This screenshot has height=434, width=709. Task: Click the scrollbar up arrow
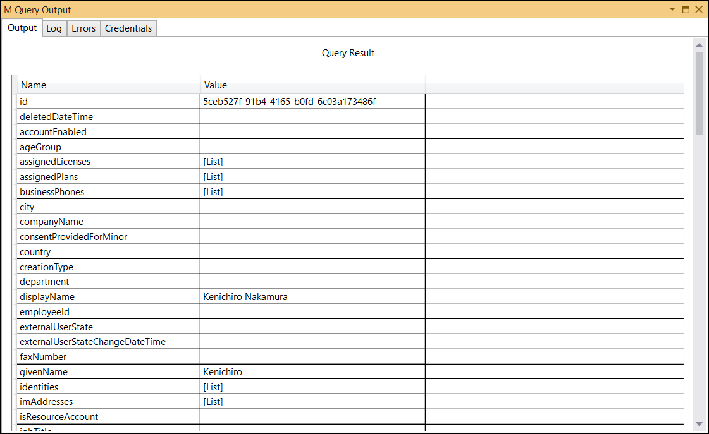[x=699, y=45]
